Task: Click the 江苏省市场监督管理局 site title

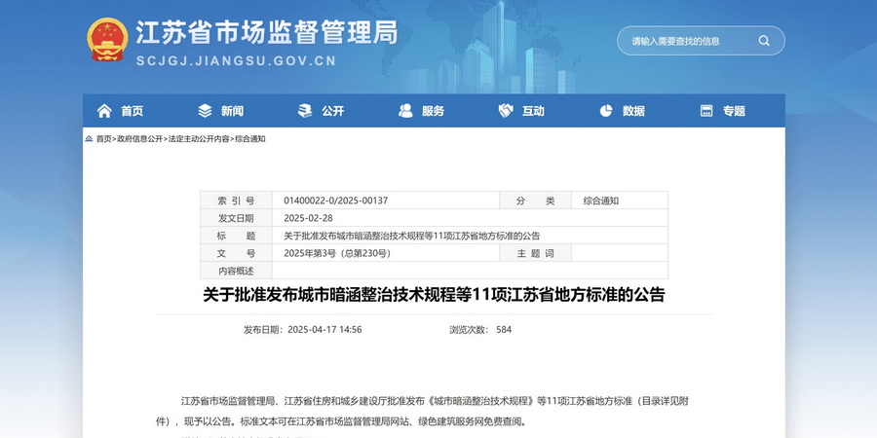Action: tap(265, 33)
